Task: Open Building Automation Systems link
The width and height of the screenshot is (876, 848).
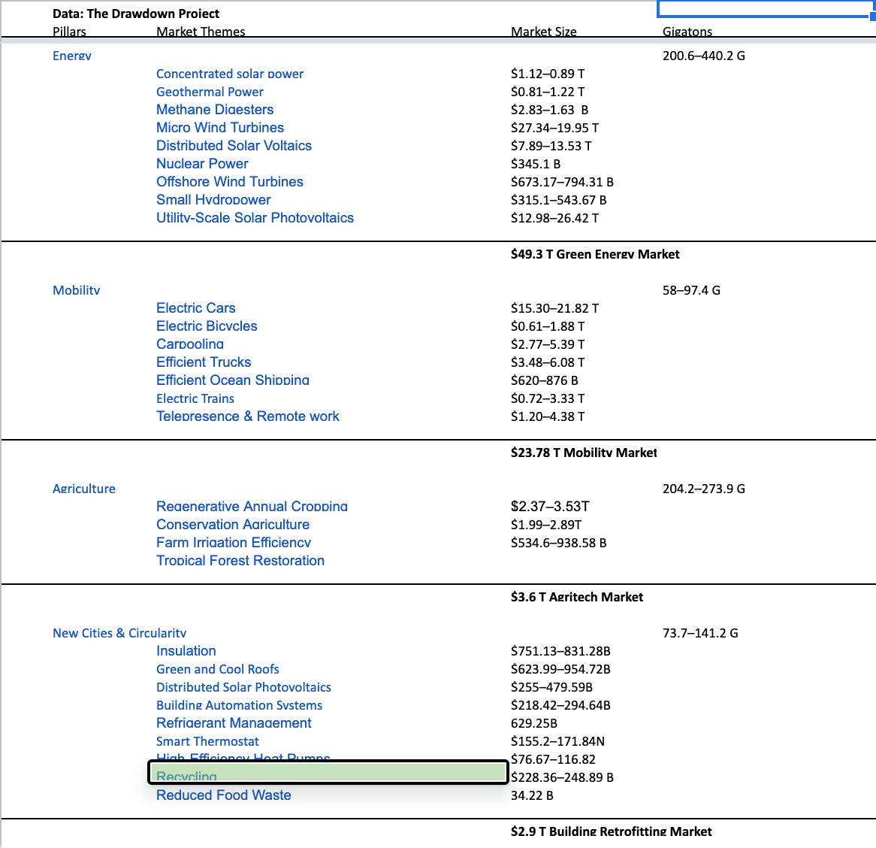Action: click(x=239, y=705)
